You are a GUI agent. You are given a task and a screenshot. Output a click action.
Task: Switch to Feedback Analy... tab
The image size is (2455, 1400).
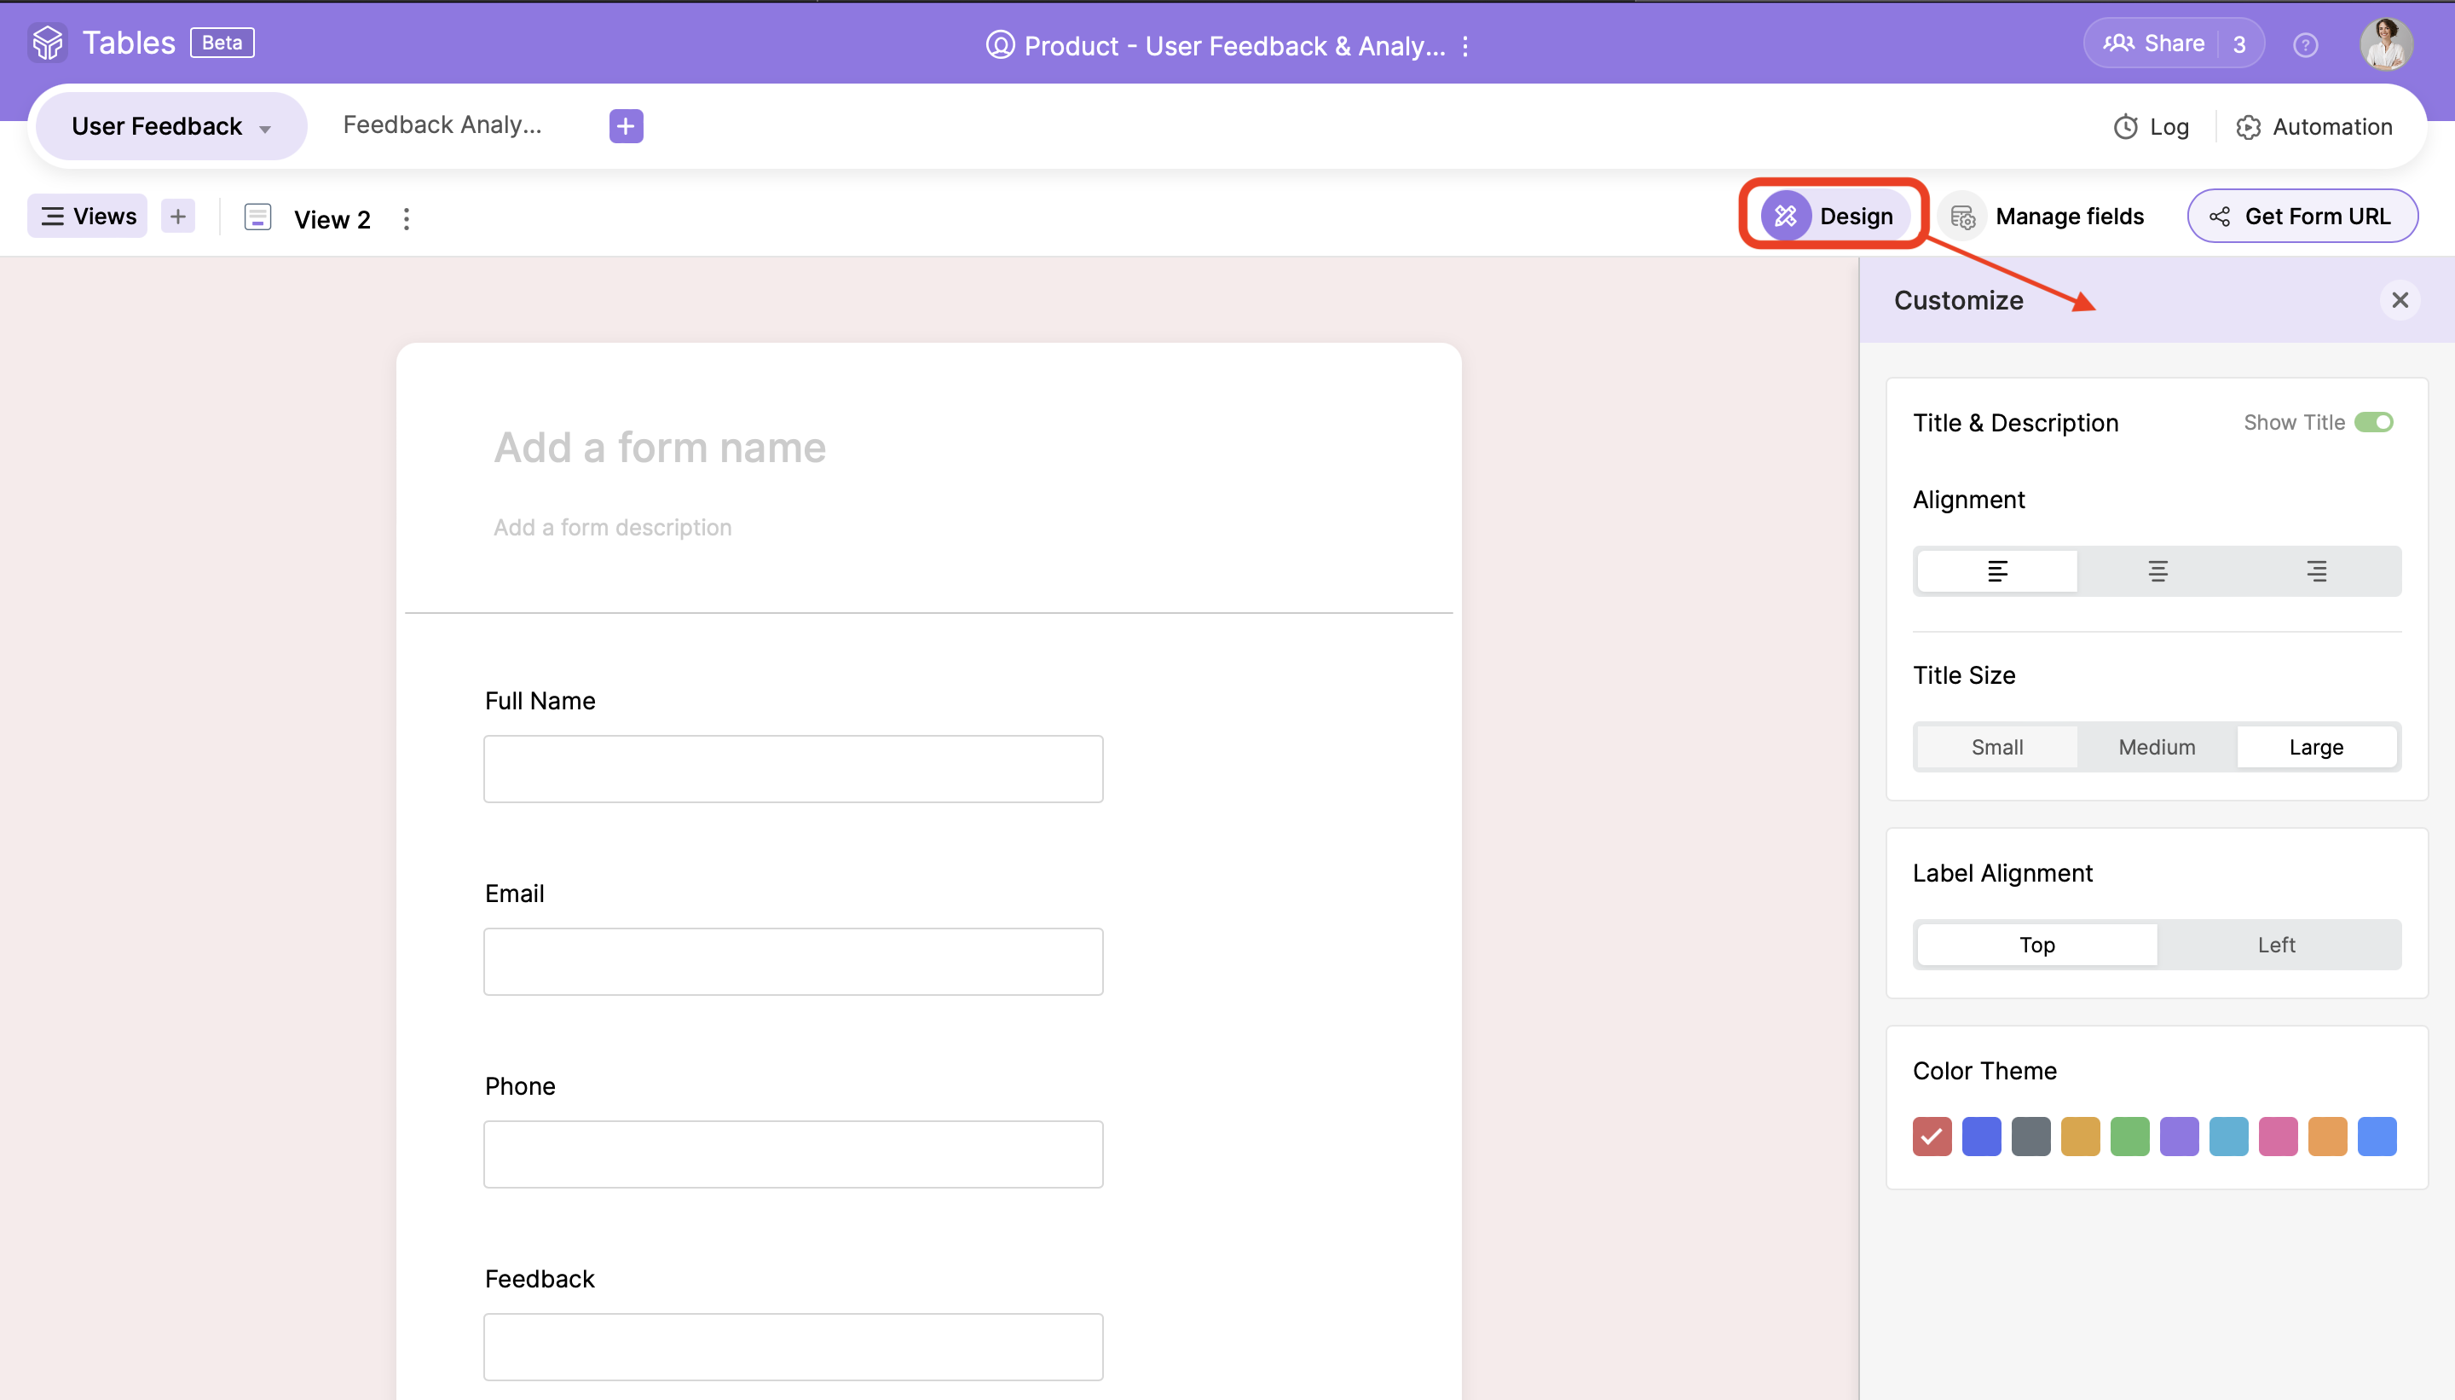[442, 125]
